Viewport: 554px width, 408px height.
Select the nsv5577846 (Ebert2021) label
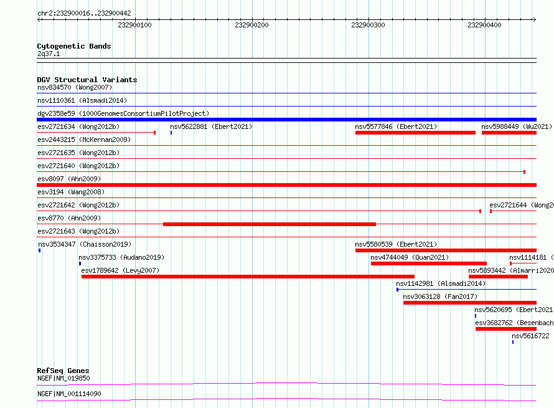tap(396, 126)
